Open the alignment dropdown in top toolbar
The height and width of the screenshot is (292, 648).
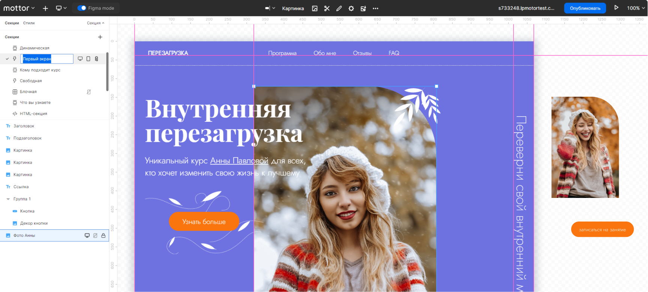(x=270, y=8)
